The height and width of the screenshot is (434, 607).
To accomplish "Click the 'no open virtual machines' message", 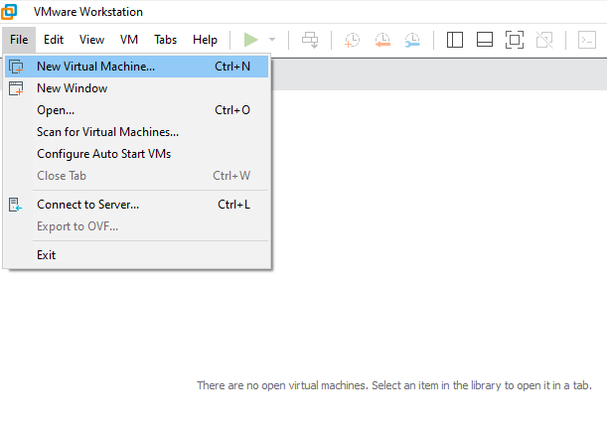I will [394, 385].
